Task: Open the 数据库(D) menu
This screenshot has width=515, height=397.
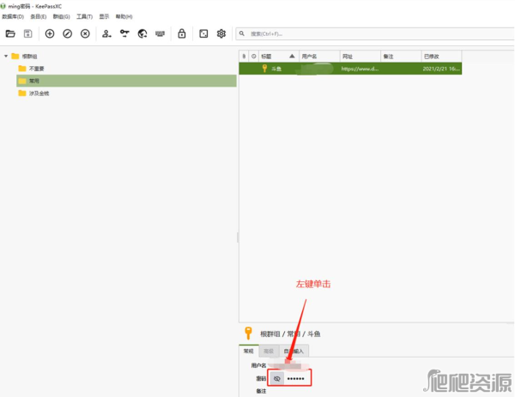Action: [13, 16]
